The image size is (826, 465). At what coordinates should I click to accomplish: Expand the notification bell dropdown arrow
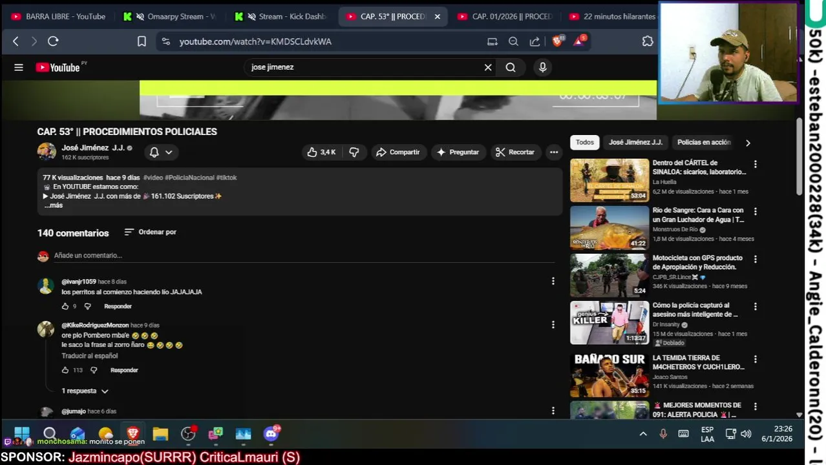(169, 152)
